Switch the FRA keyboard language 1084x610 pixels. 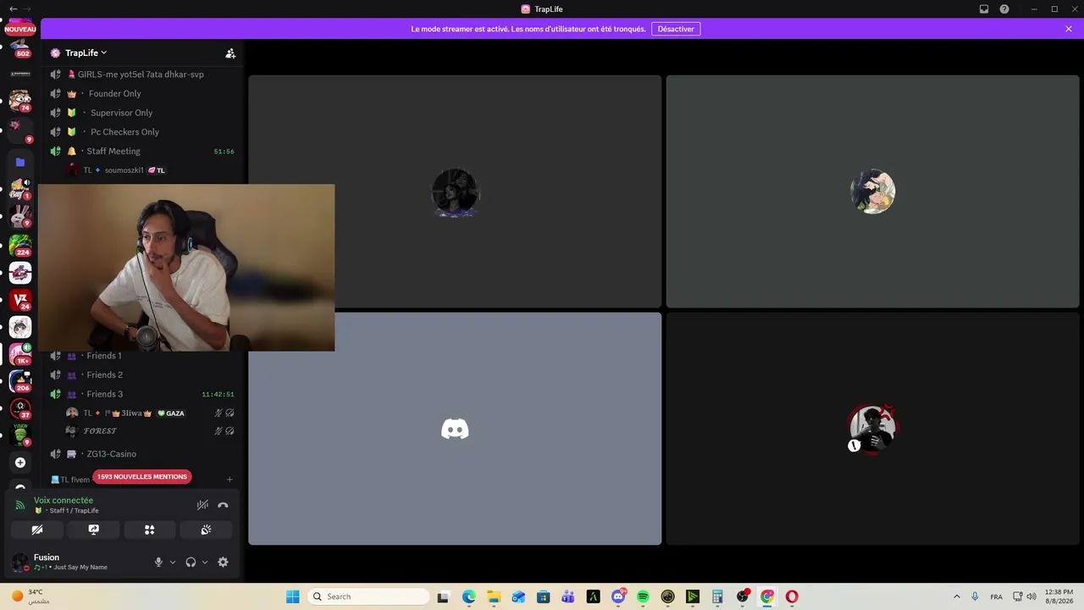click(997, 596)
